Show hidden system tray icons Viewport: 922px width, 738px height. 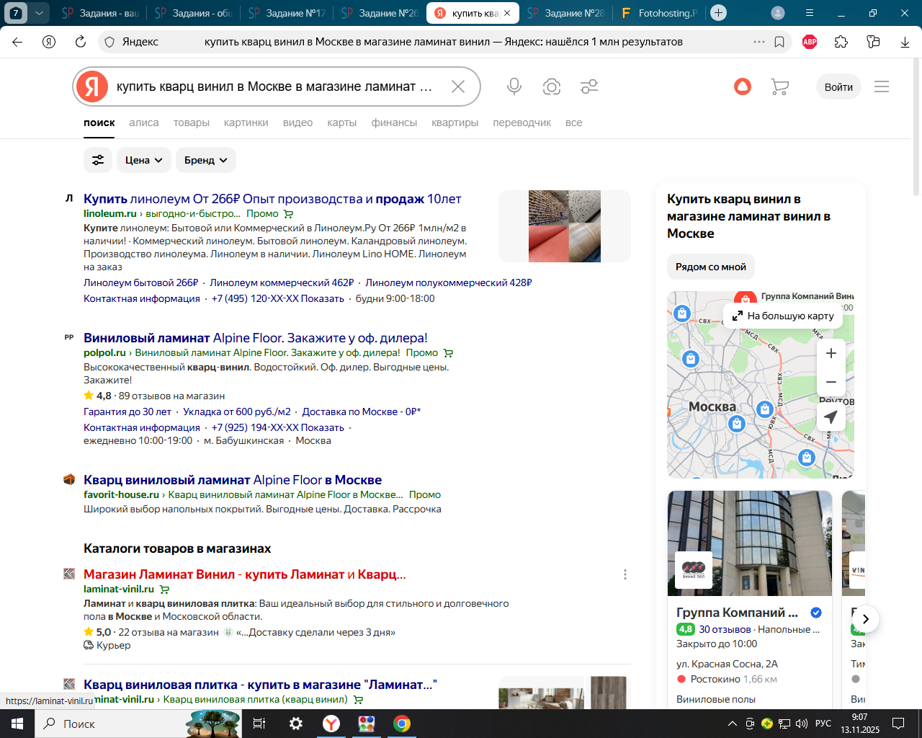tap(733, 724)
